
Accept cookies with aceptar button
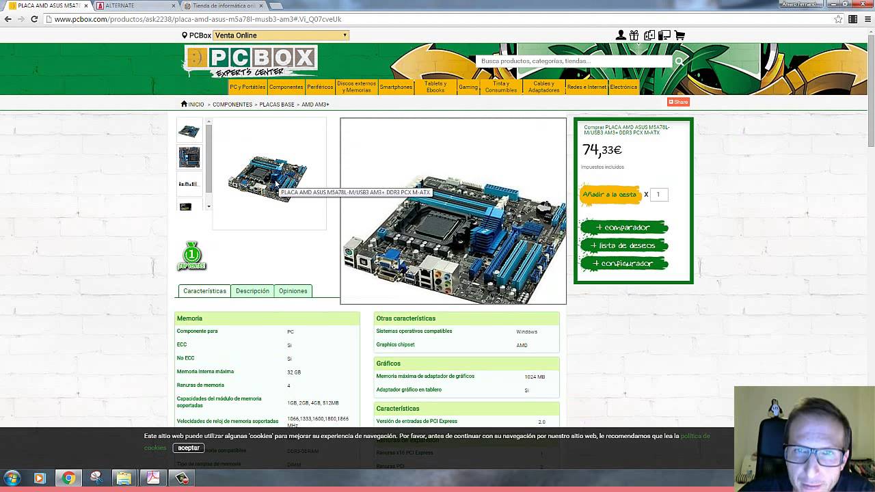click(189, 448)
